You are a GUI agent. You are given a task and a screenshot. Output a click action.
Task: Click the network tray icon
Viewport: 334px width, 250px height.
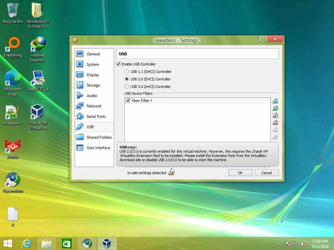(x=296, y=244)
